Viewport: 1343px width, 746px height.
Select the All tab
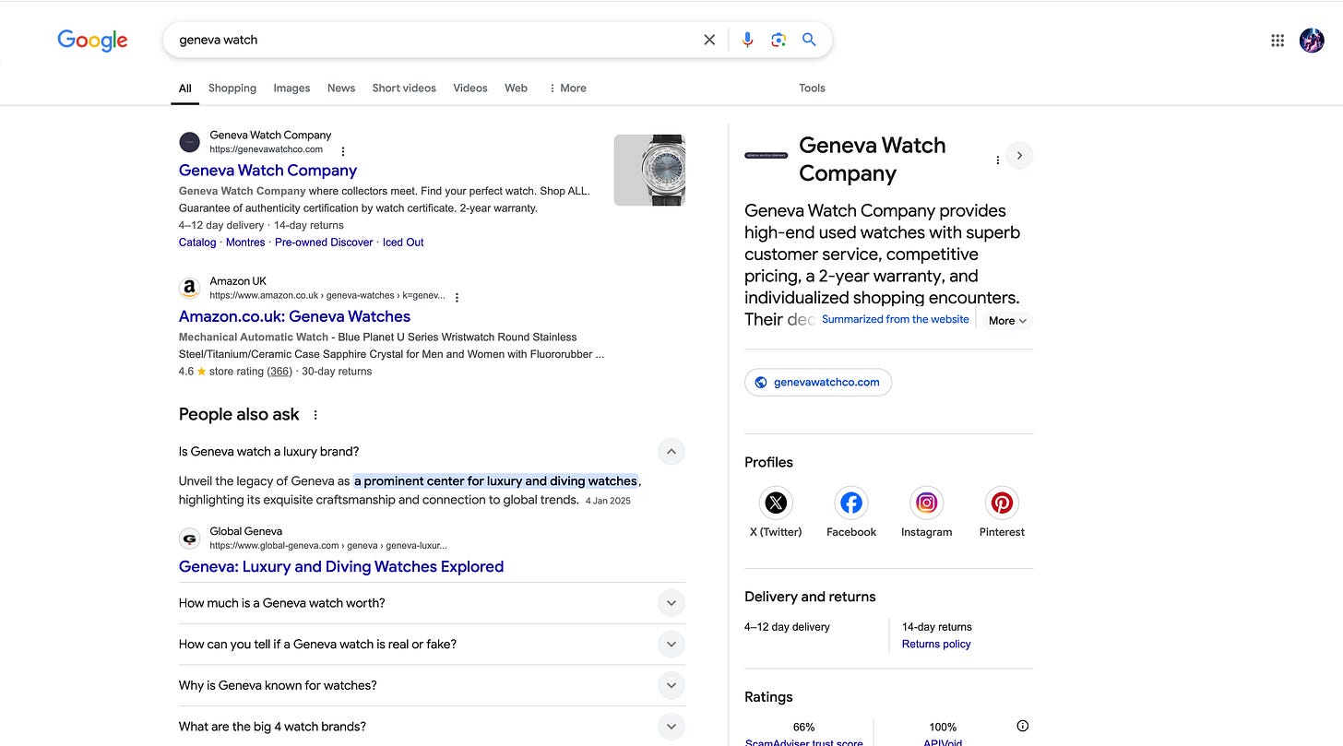tap(185, 89)
